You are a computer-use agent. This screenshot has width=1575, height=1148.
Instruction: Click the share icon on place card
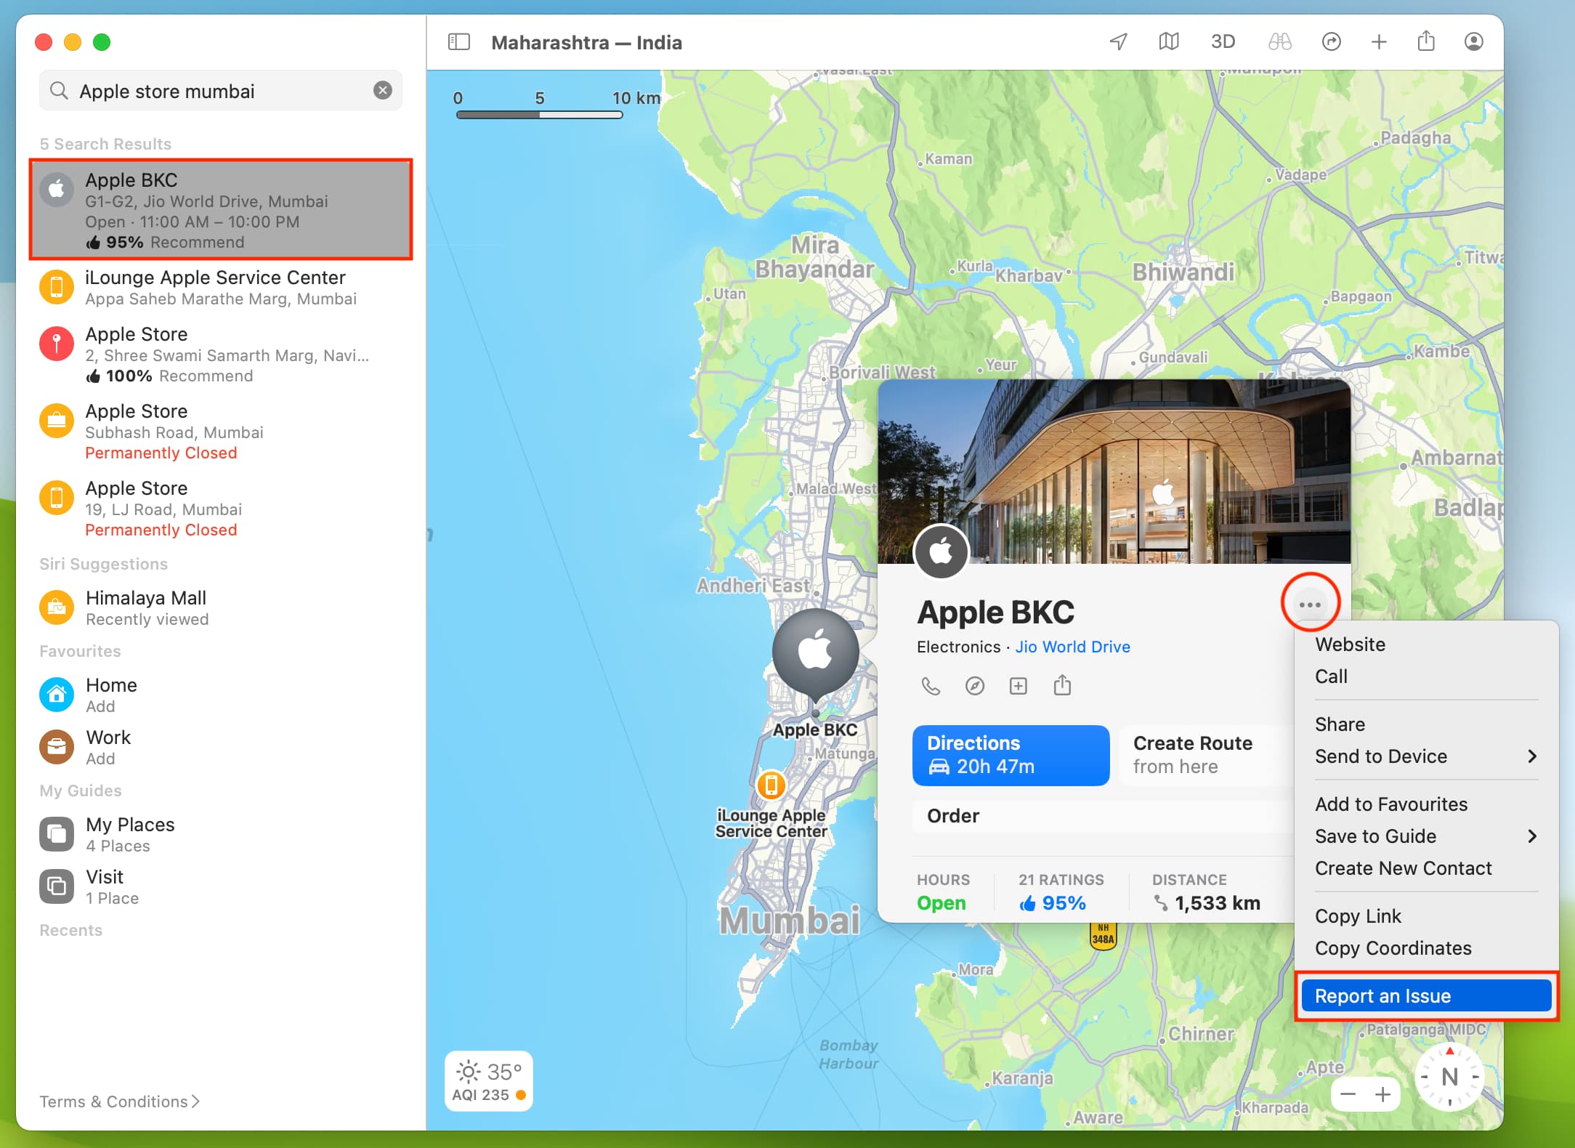coord(1062,684)
